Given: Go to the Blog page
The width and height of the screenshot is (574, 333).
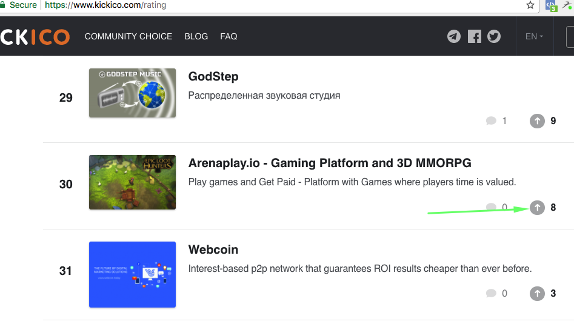Looking at the screenshot, I should [x=196, y=36].
